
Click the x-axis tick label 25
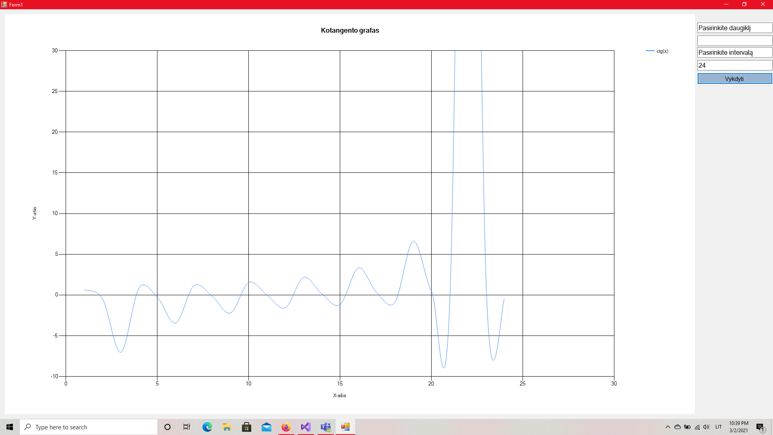[522, 383]
